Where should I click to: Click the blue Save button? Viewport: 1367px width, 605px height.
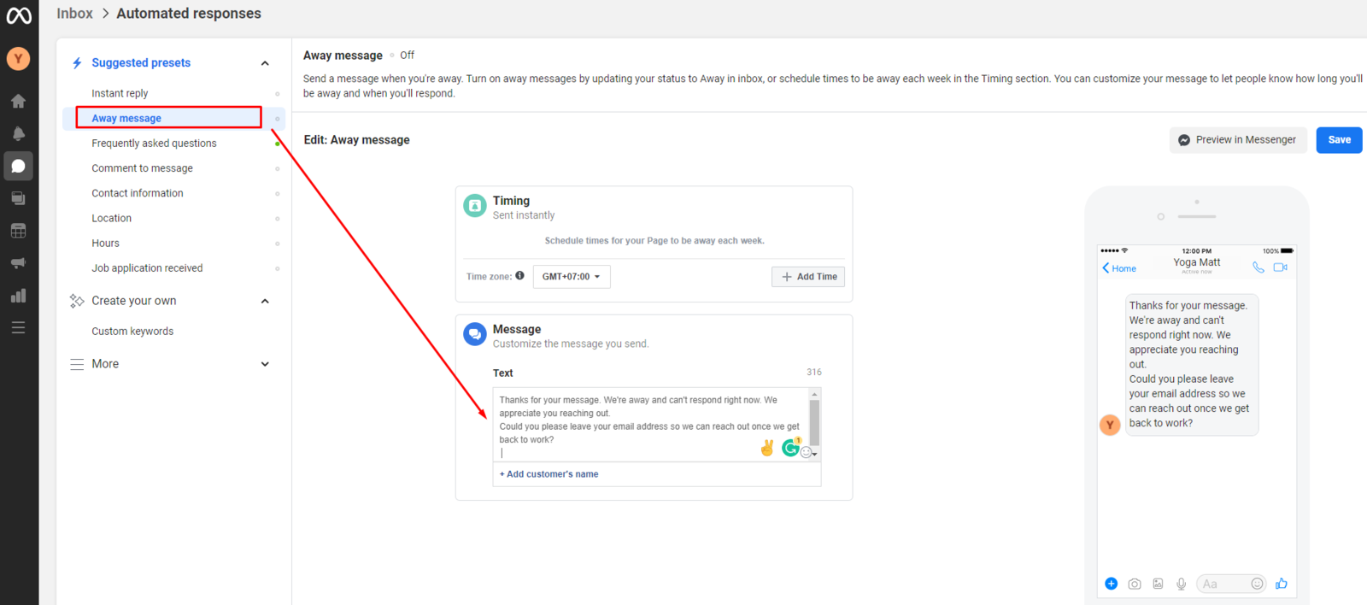[x=1339, y=140]
